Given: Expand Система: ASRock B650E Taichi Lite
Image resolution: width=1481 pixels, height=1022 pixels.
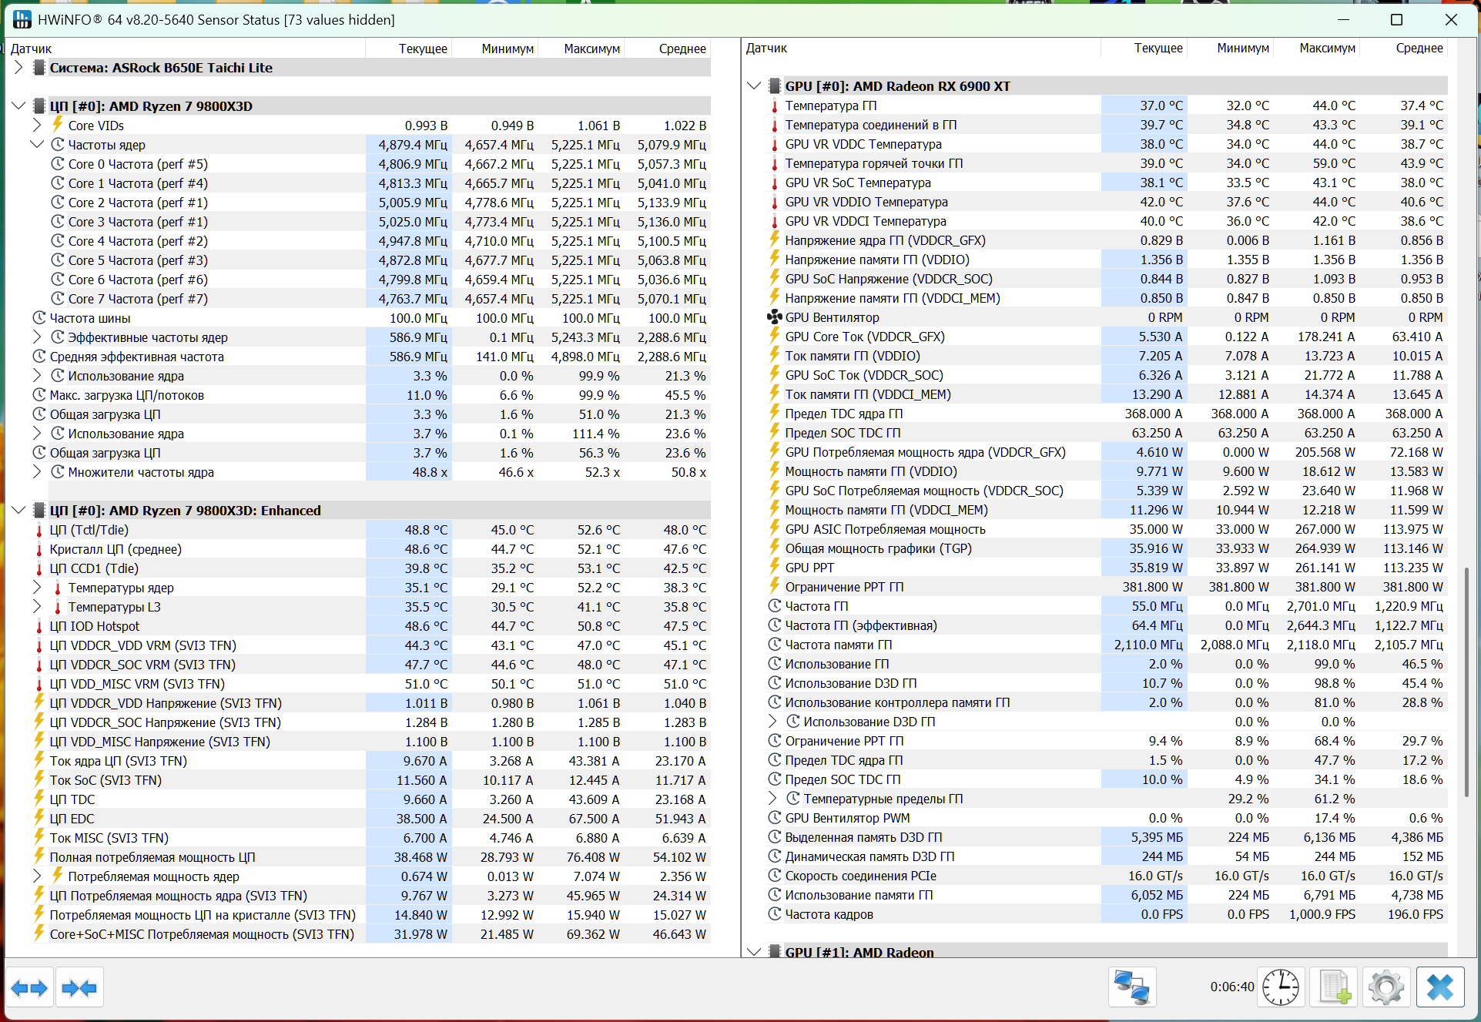Looking at the screenshot, I should coord(18,68).
